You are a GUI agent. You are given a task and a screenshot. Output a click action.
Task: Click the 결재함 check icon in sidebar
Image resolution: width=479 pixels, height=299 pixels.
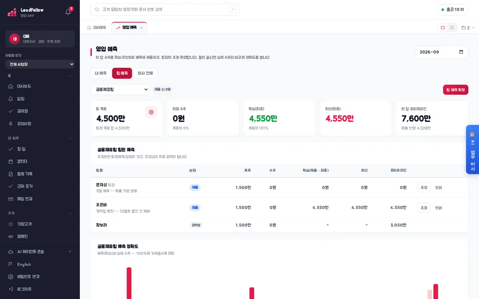coord(11,111)
